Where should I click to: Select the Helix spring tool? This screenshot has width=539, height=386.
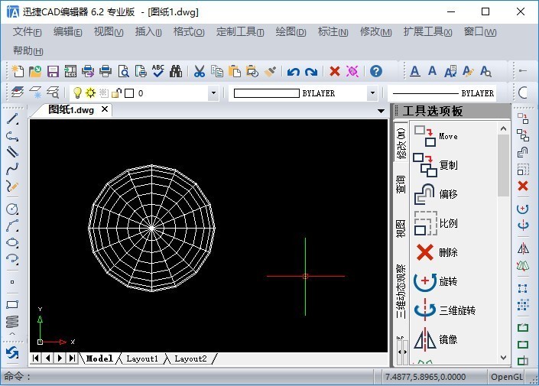click(x=12, y=321)
